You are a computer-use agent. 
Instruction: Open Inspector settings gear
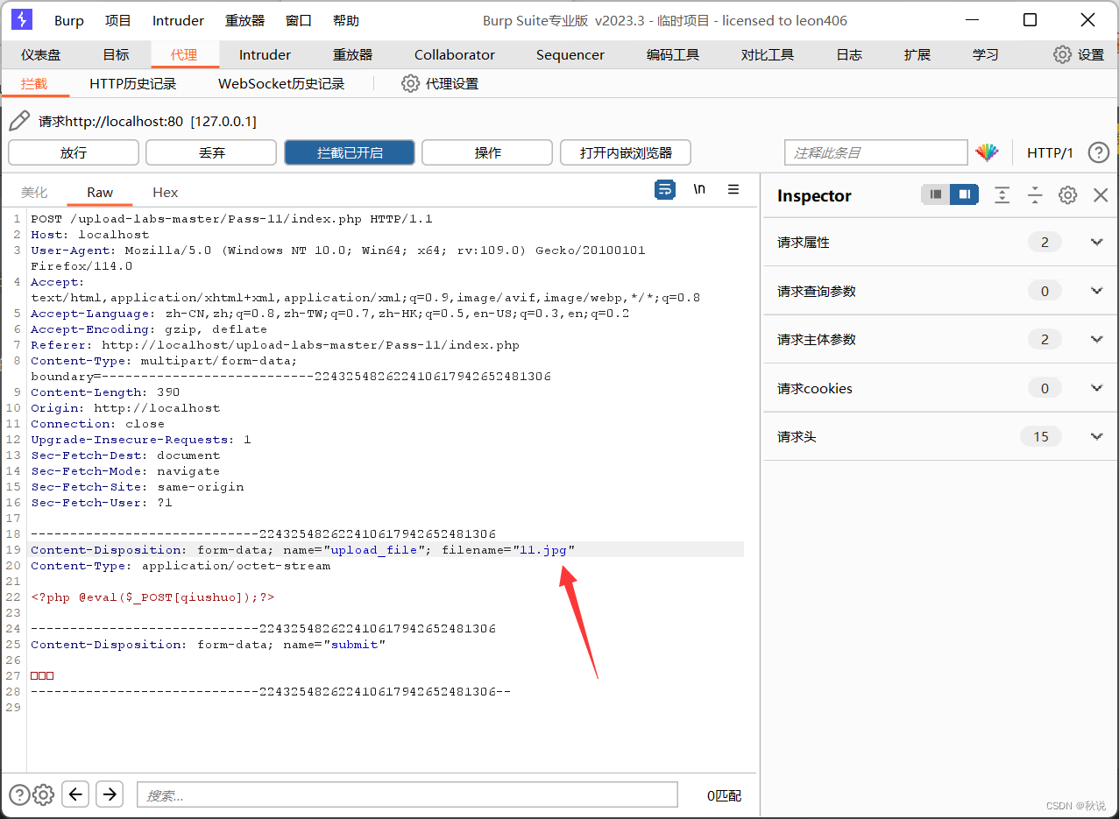1067,194
